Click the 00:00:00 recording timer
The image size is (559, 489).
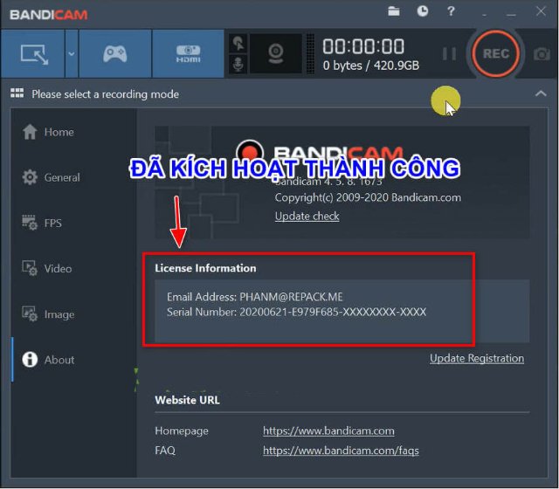[363, 46]
